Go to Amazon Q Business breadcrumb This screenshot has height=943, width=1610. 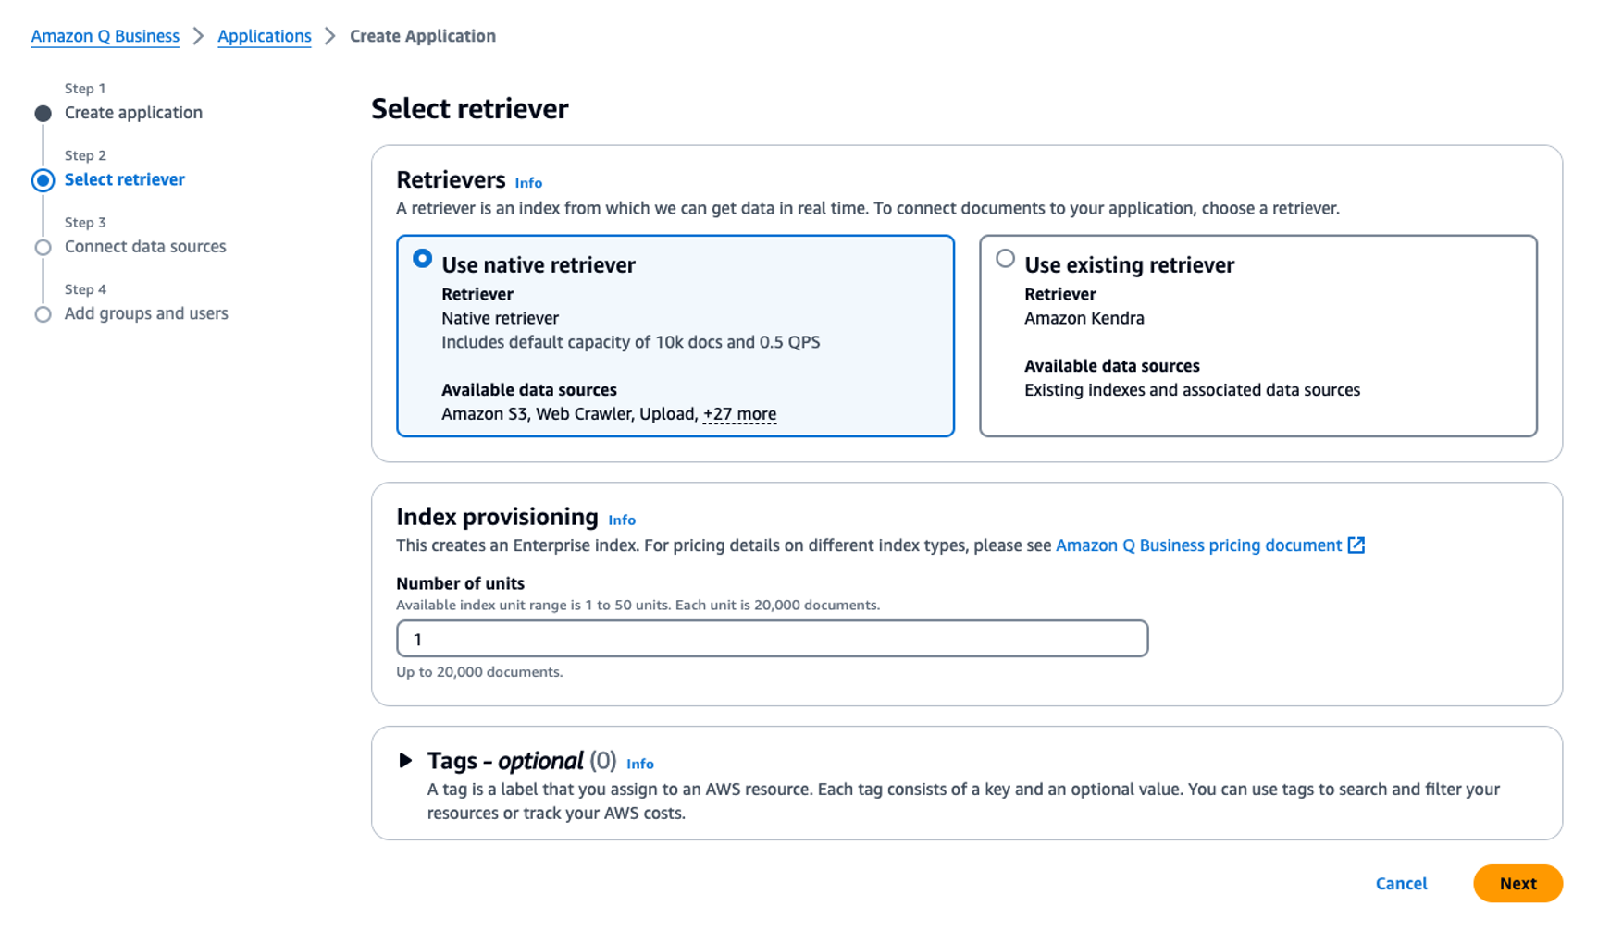(x=105, y=36)
